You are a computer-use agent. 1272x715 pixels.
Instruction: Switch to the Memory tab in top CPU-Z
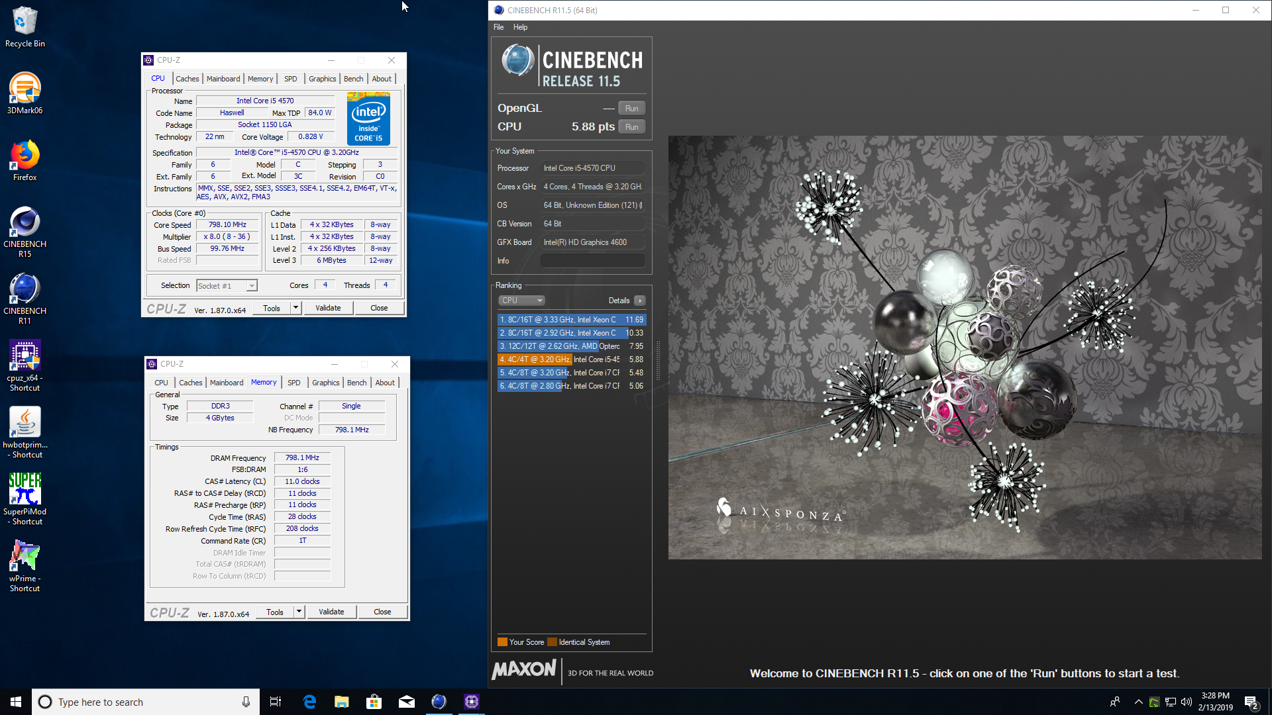pyautogui.click(x=260, y=79)
